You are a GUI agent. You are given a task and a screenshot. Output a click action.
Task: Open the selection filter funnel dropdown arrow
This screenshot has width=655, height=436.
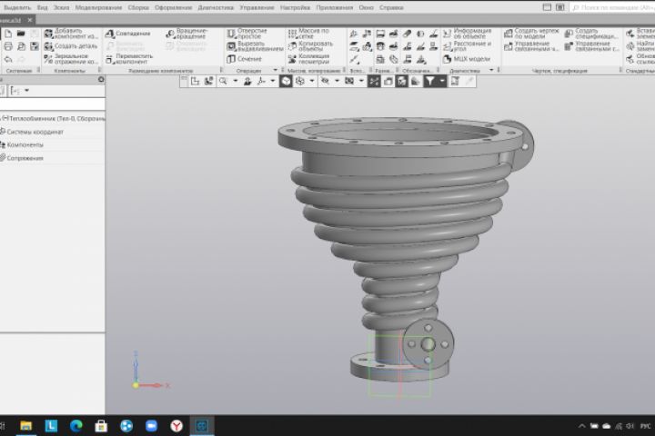click(x=442, y=82)
